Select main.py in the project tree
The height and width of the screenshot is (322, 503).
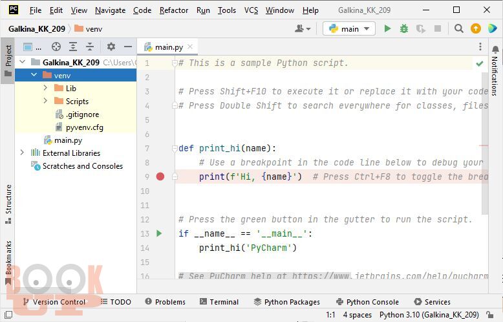pyautogui.click(x=63, y=140)
